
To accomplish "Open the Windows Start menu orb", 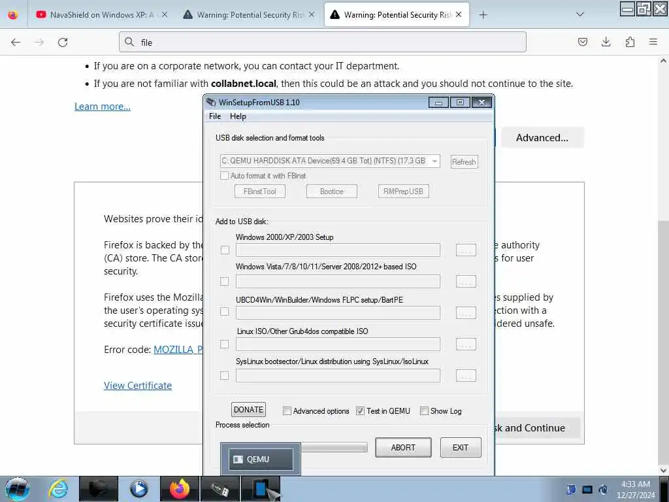I will coord(17,489).
